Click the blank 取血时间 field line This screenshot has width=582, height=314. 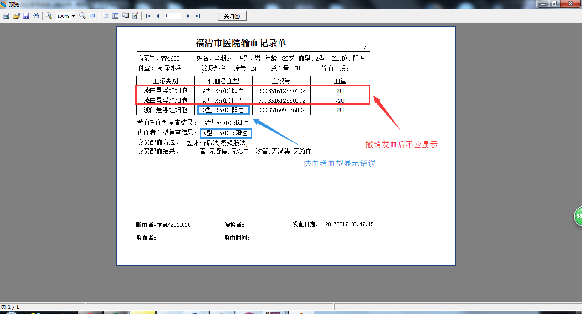point(275,238)
